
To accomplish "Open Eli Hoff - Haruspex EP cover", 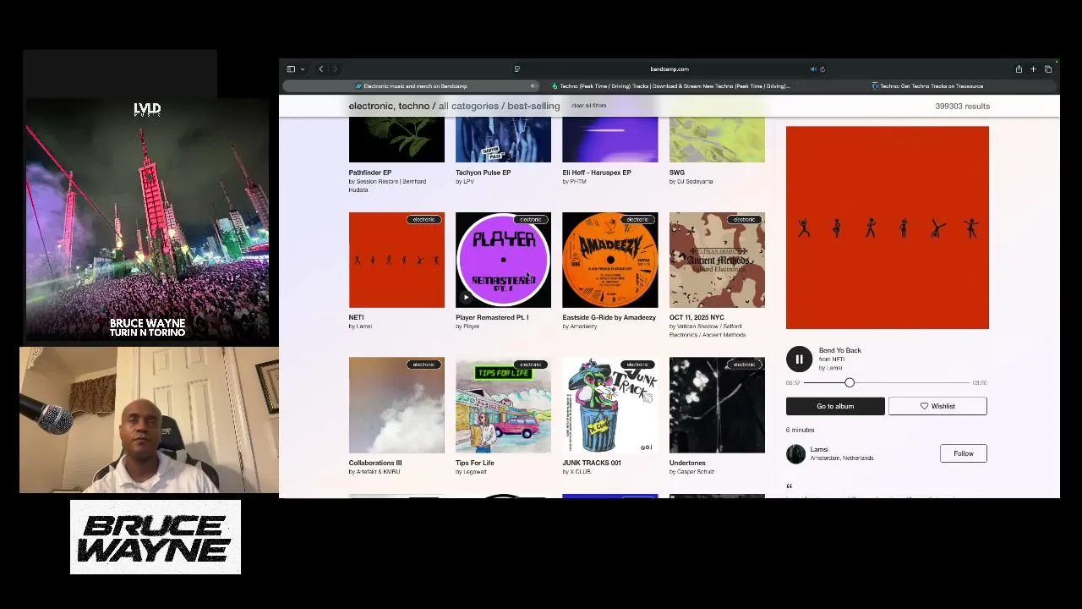I will [x=610, y=140].
